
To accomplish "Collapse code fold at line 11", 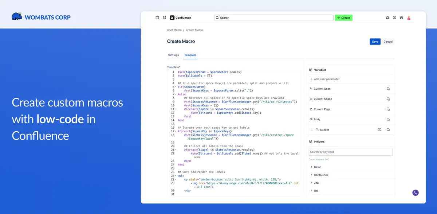I will 176,109.
